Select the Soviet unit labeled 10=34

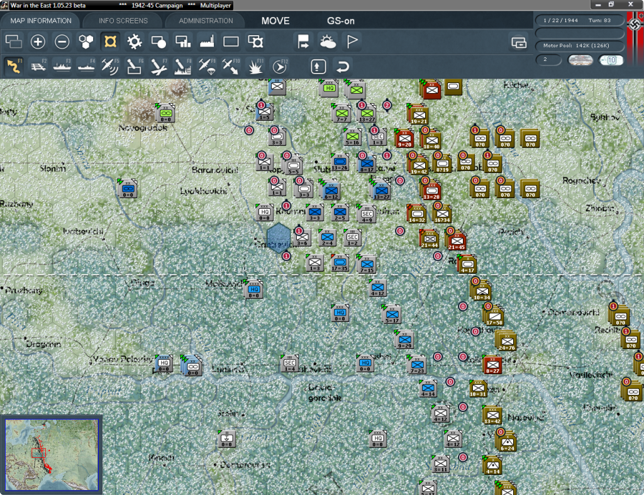click(481, 291)
